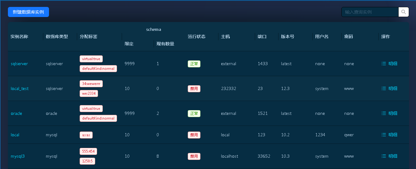Click the as:as tag
Screen dimensions: 416x169
click(x=86, y=135)
